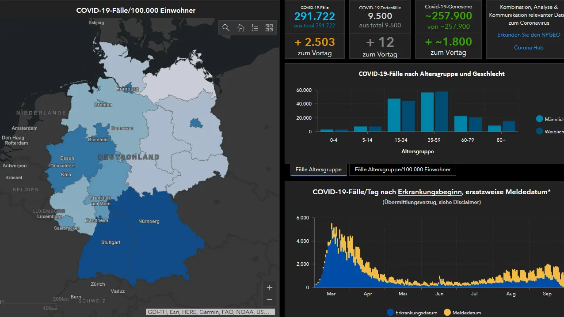Viewport: 564px width, 317px height.
Task: Open the Corona Hub link
Action: click(x=529, y=48)
